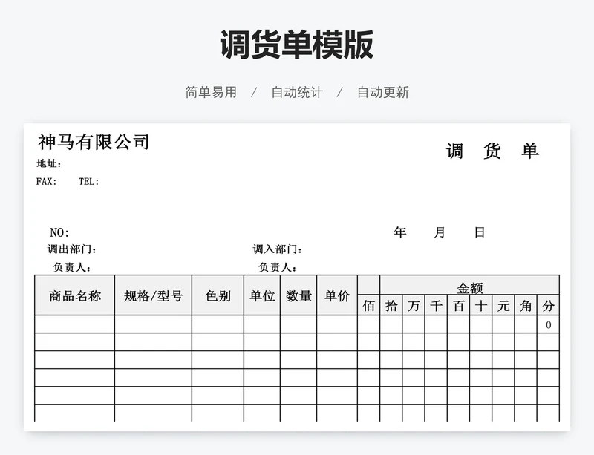Click the cell containing 0 under 分

pos(548,324)
